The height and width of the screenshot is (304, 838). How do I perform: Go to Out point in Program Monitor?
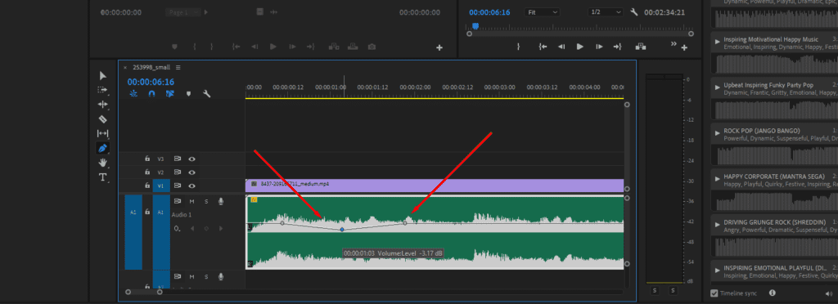[x=617, y=47]
